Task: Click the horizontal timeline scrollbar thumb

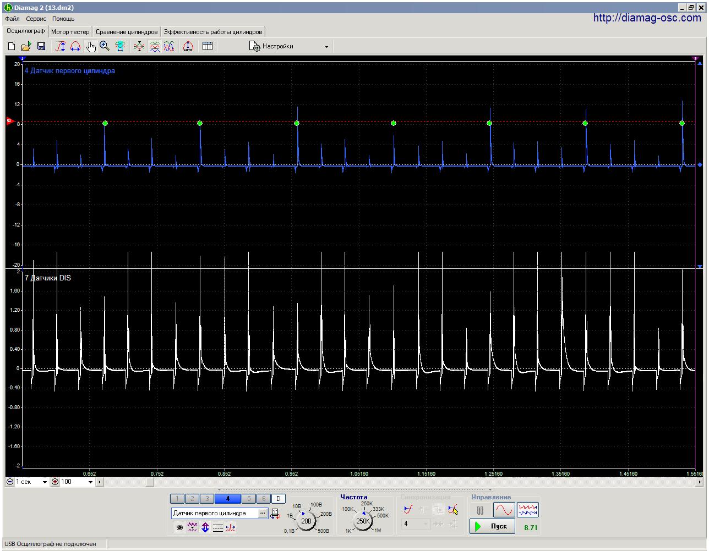Action: (150, 482)
